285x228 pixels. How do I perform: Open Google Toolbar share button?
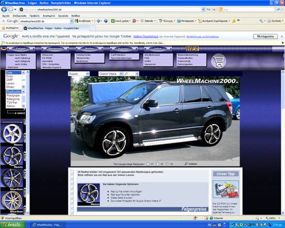click(121, 21)
